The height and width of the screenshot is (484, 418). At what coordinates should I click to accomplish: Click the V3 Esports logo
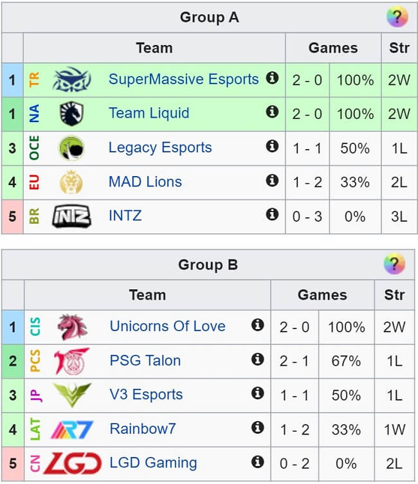[x=72, y=395]
